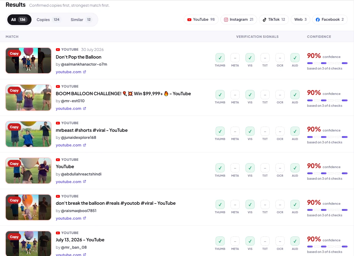Screen dimensions: 354x256
Task: Click OCR signal icon for mrbeast #shorts row
Action: 280,132
